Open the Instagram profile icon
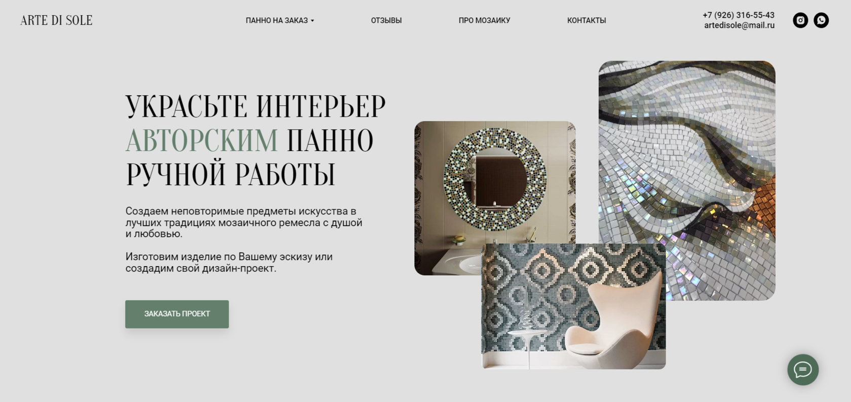Image resolution: width=851 pixels, height=402 pixels. [800, 20]
